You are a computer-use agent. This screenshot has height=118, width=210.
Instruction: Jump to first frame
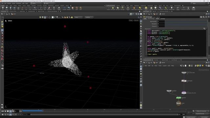coord(3,111)
